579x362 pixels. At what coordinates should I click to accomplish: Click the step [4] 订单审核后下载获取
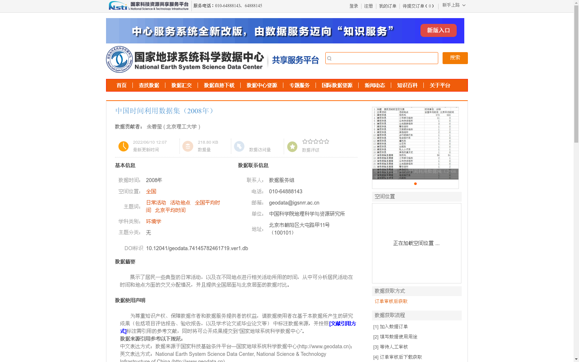pyautogui.click(x=398, y=357)
